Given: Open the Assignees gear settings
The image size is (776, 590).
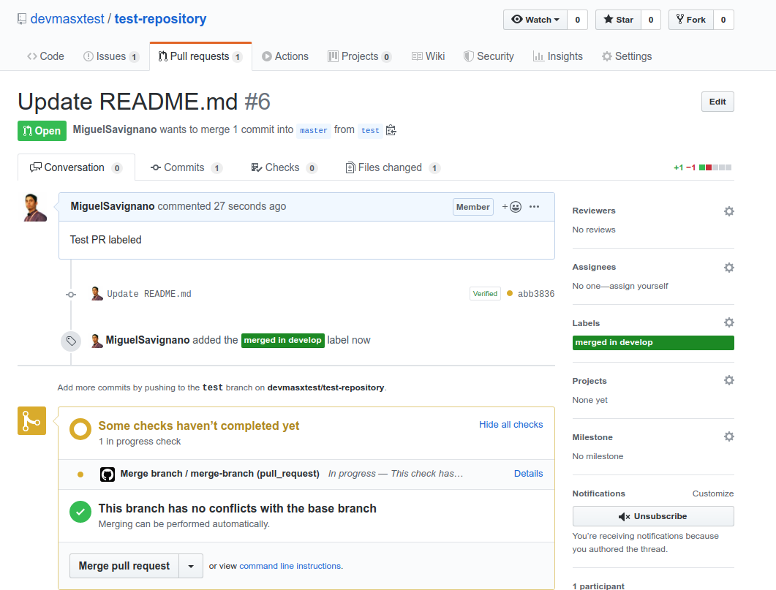Looking at the screenshot, I should [729, 268].
